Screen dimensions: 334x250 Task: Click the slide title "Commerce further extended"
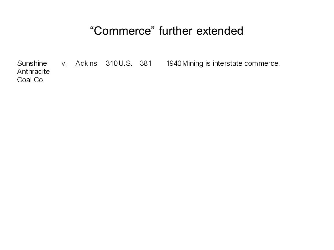click(x=167, y=31)
